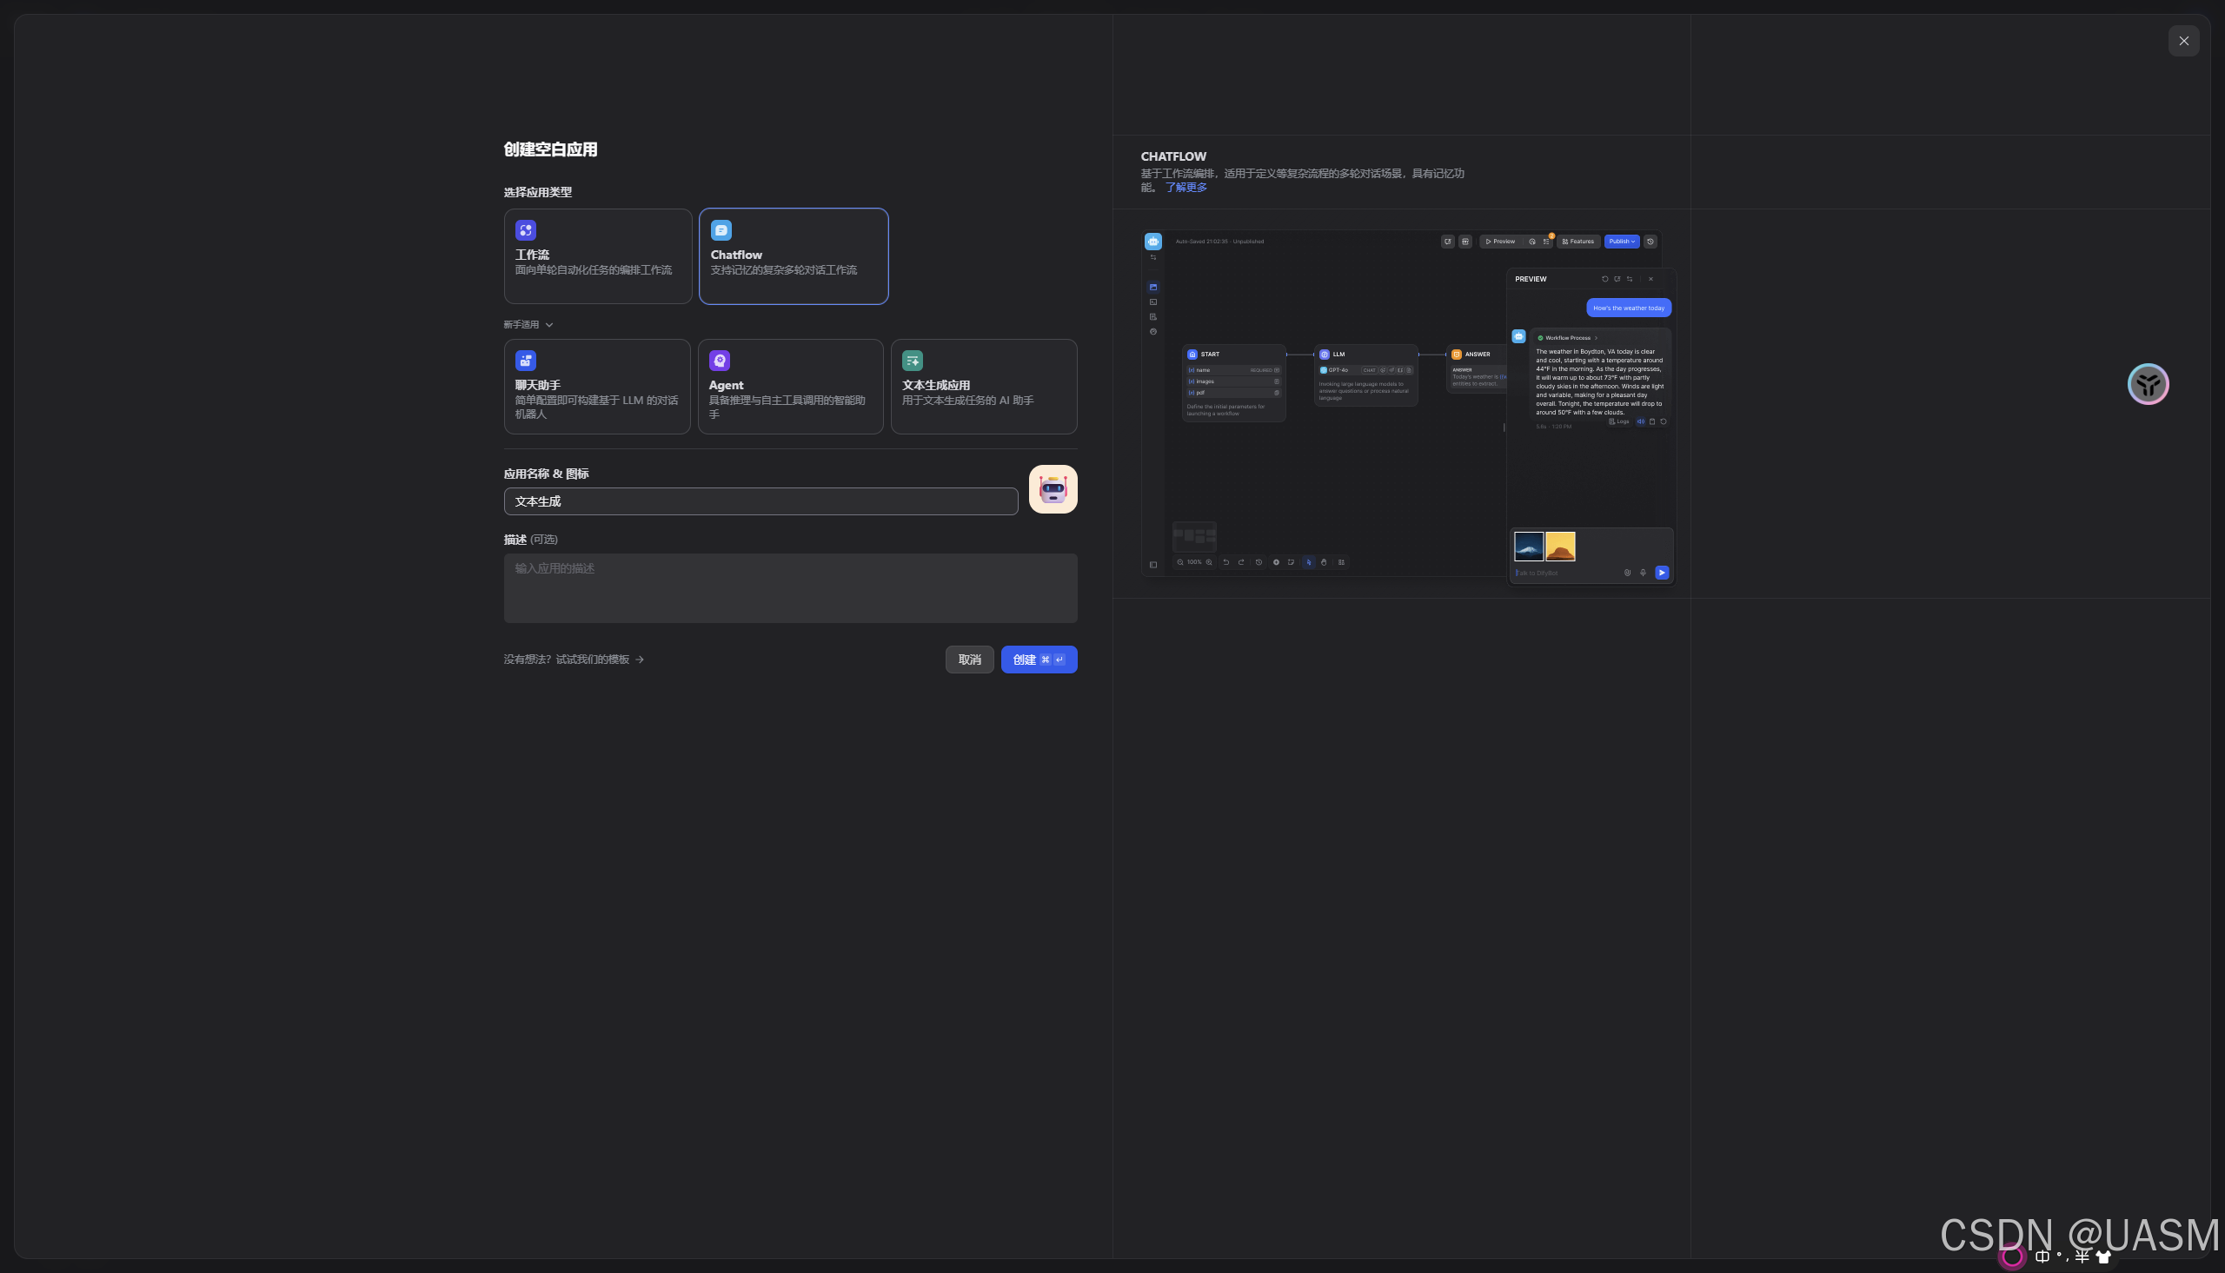Open the Publish dropdown

pos(1622,242)
